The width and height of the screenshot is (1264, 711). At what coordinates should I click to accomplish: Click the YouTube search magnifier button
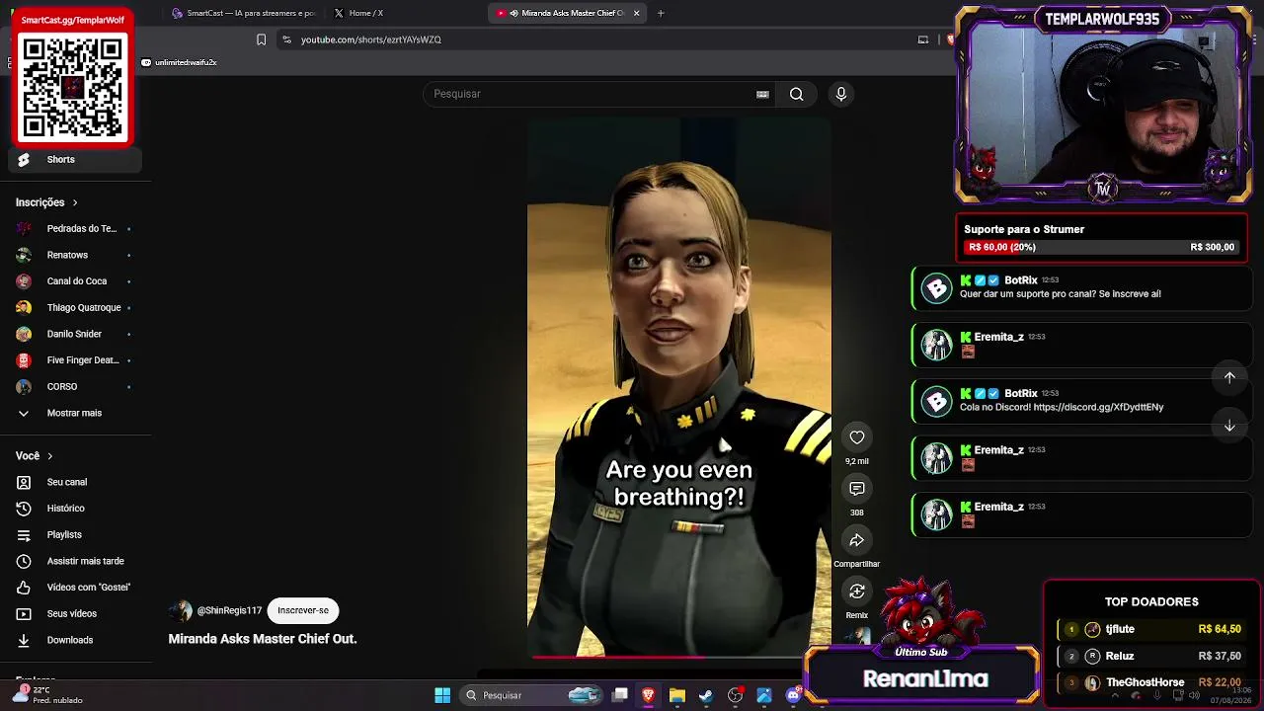pyautogui.click(x=796, y=94)
